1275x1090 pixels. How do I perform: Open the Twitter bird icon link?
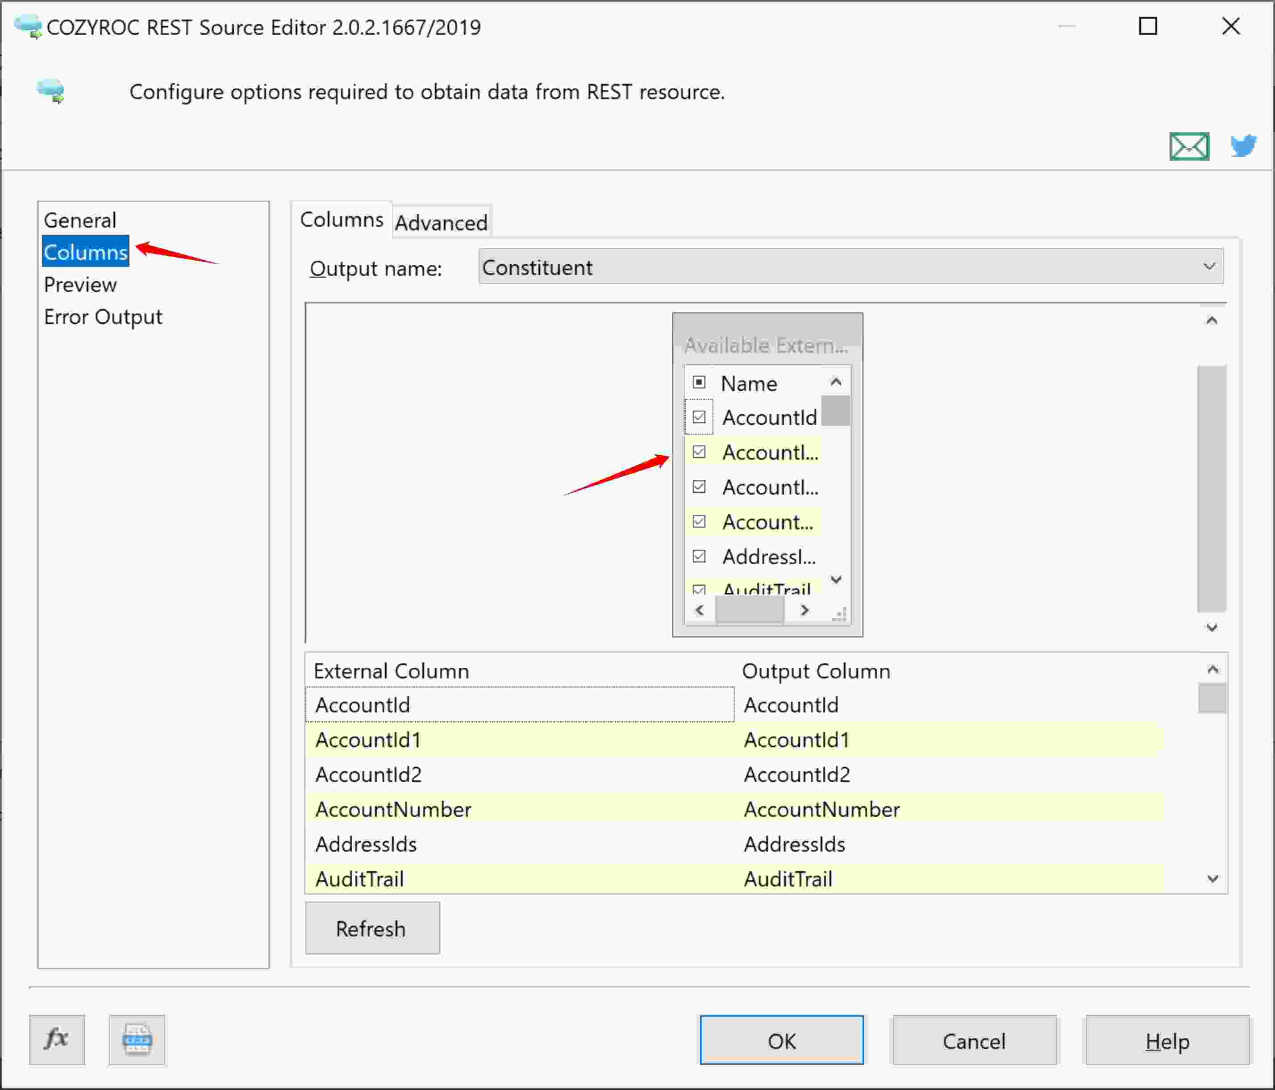1243,146
